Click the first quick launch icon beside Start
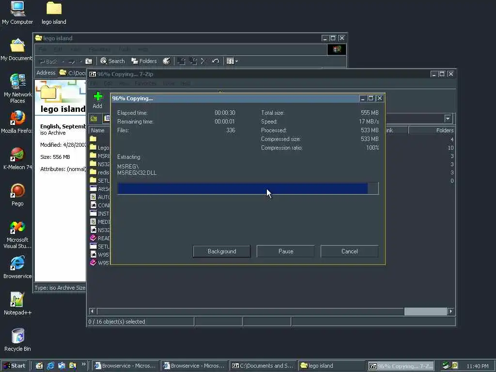This screenshot has width=496, height=372. [39, 366]
